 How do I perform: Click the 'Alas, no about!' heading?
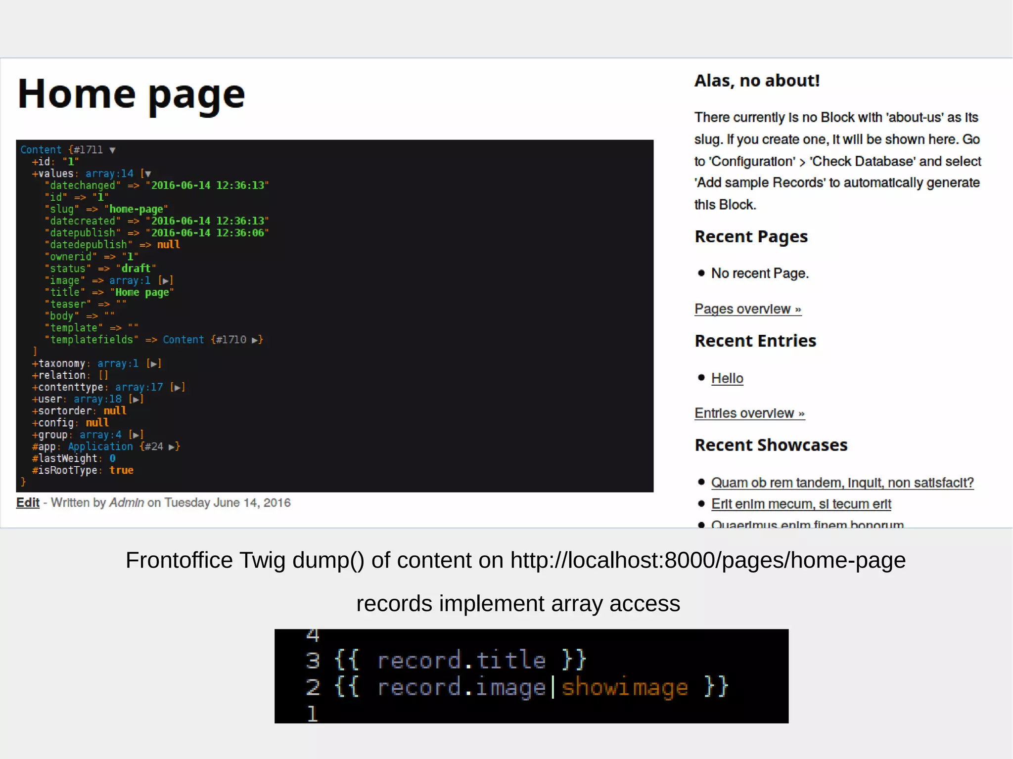757,81
